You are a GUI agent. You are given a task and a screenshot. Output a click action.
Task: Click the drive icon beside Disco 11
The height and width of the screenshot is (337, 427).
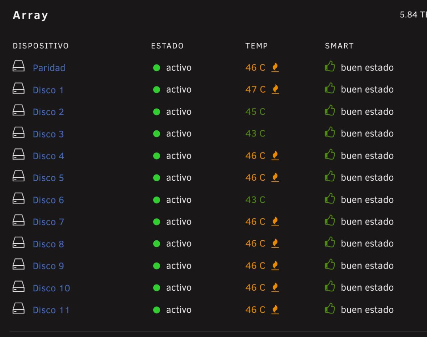coord(18,308)
